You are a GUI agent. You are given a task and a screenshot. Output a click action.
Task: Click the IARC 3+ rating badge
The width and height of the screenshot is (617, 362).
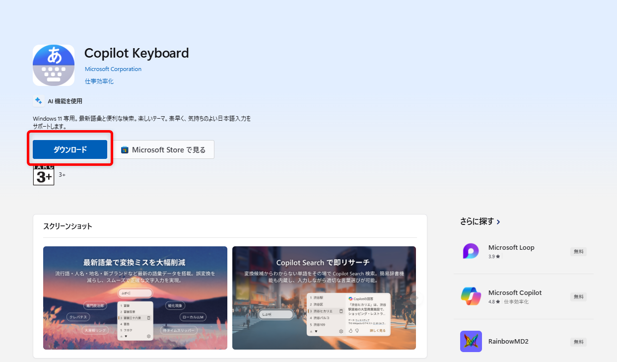tap(44, 175)
